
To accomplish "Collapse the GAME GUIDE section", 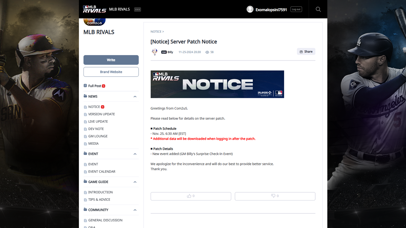I will click(x=135, y=182).
